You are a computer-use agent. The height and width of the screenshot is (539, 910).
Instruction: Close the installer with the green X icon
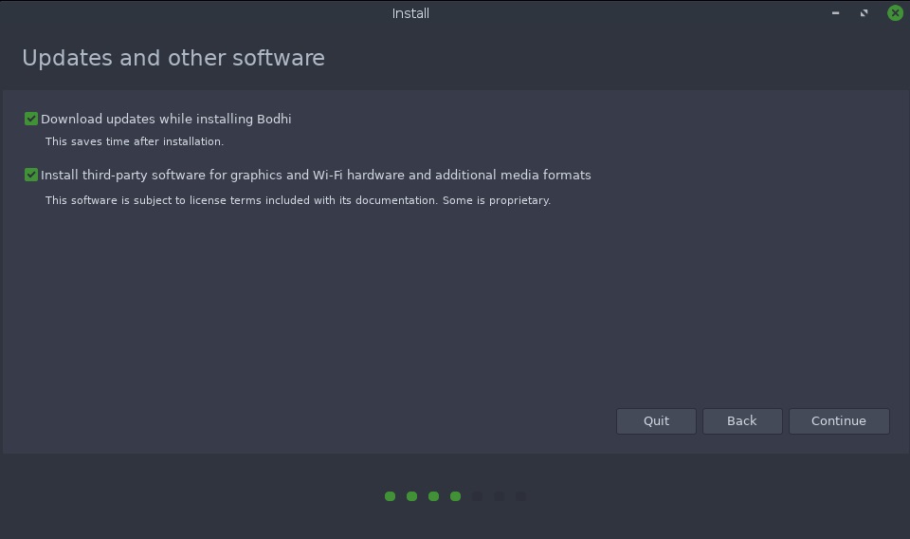click(895, 12)
